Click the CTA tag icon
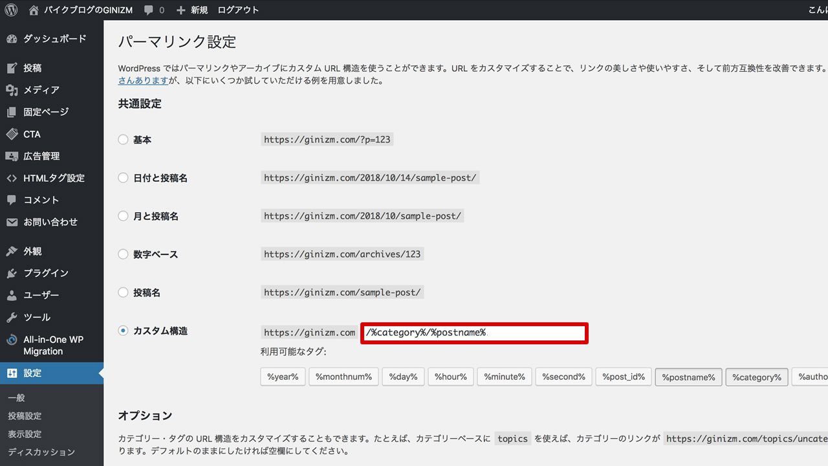 click(12, 134)
